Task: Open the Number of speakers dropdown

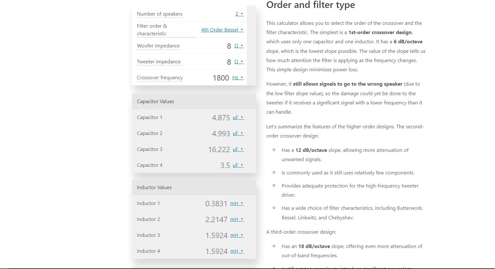Action: click(239, 14)
